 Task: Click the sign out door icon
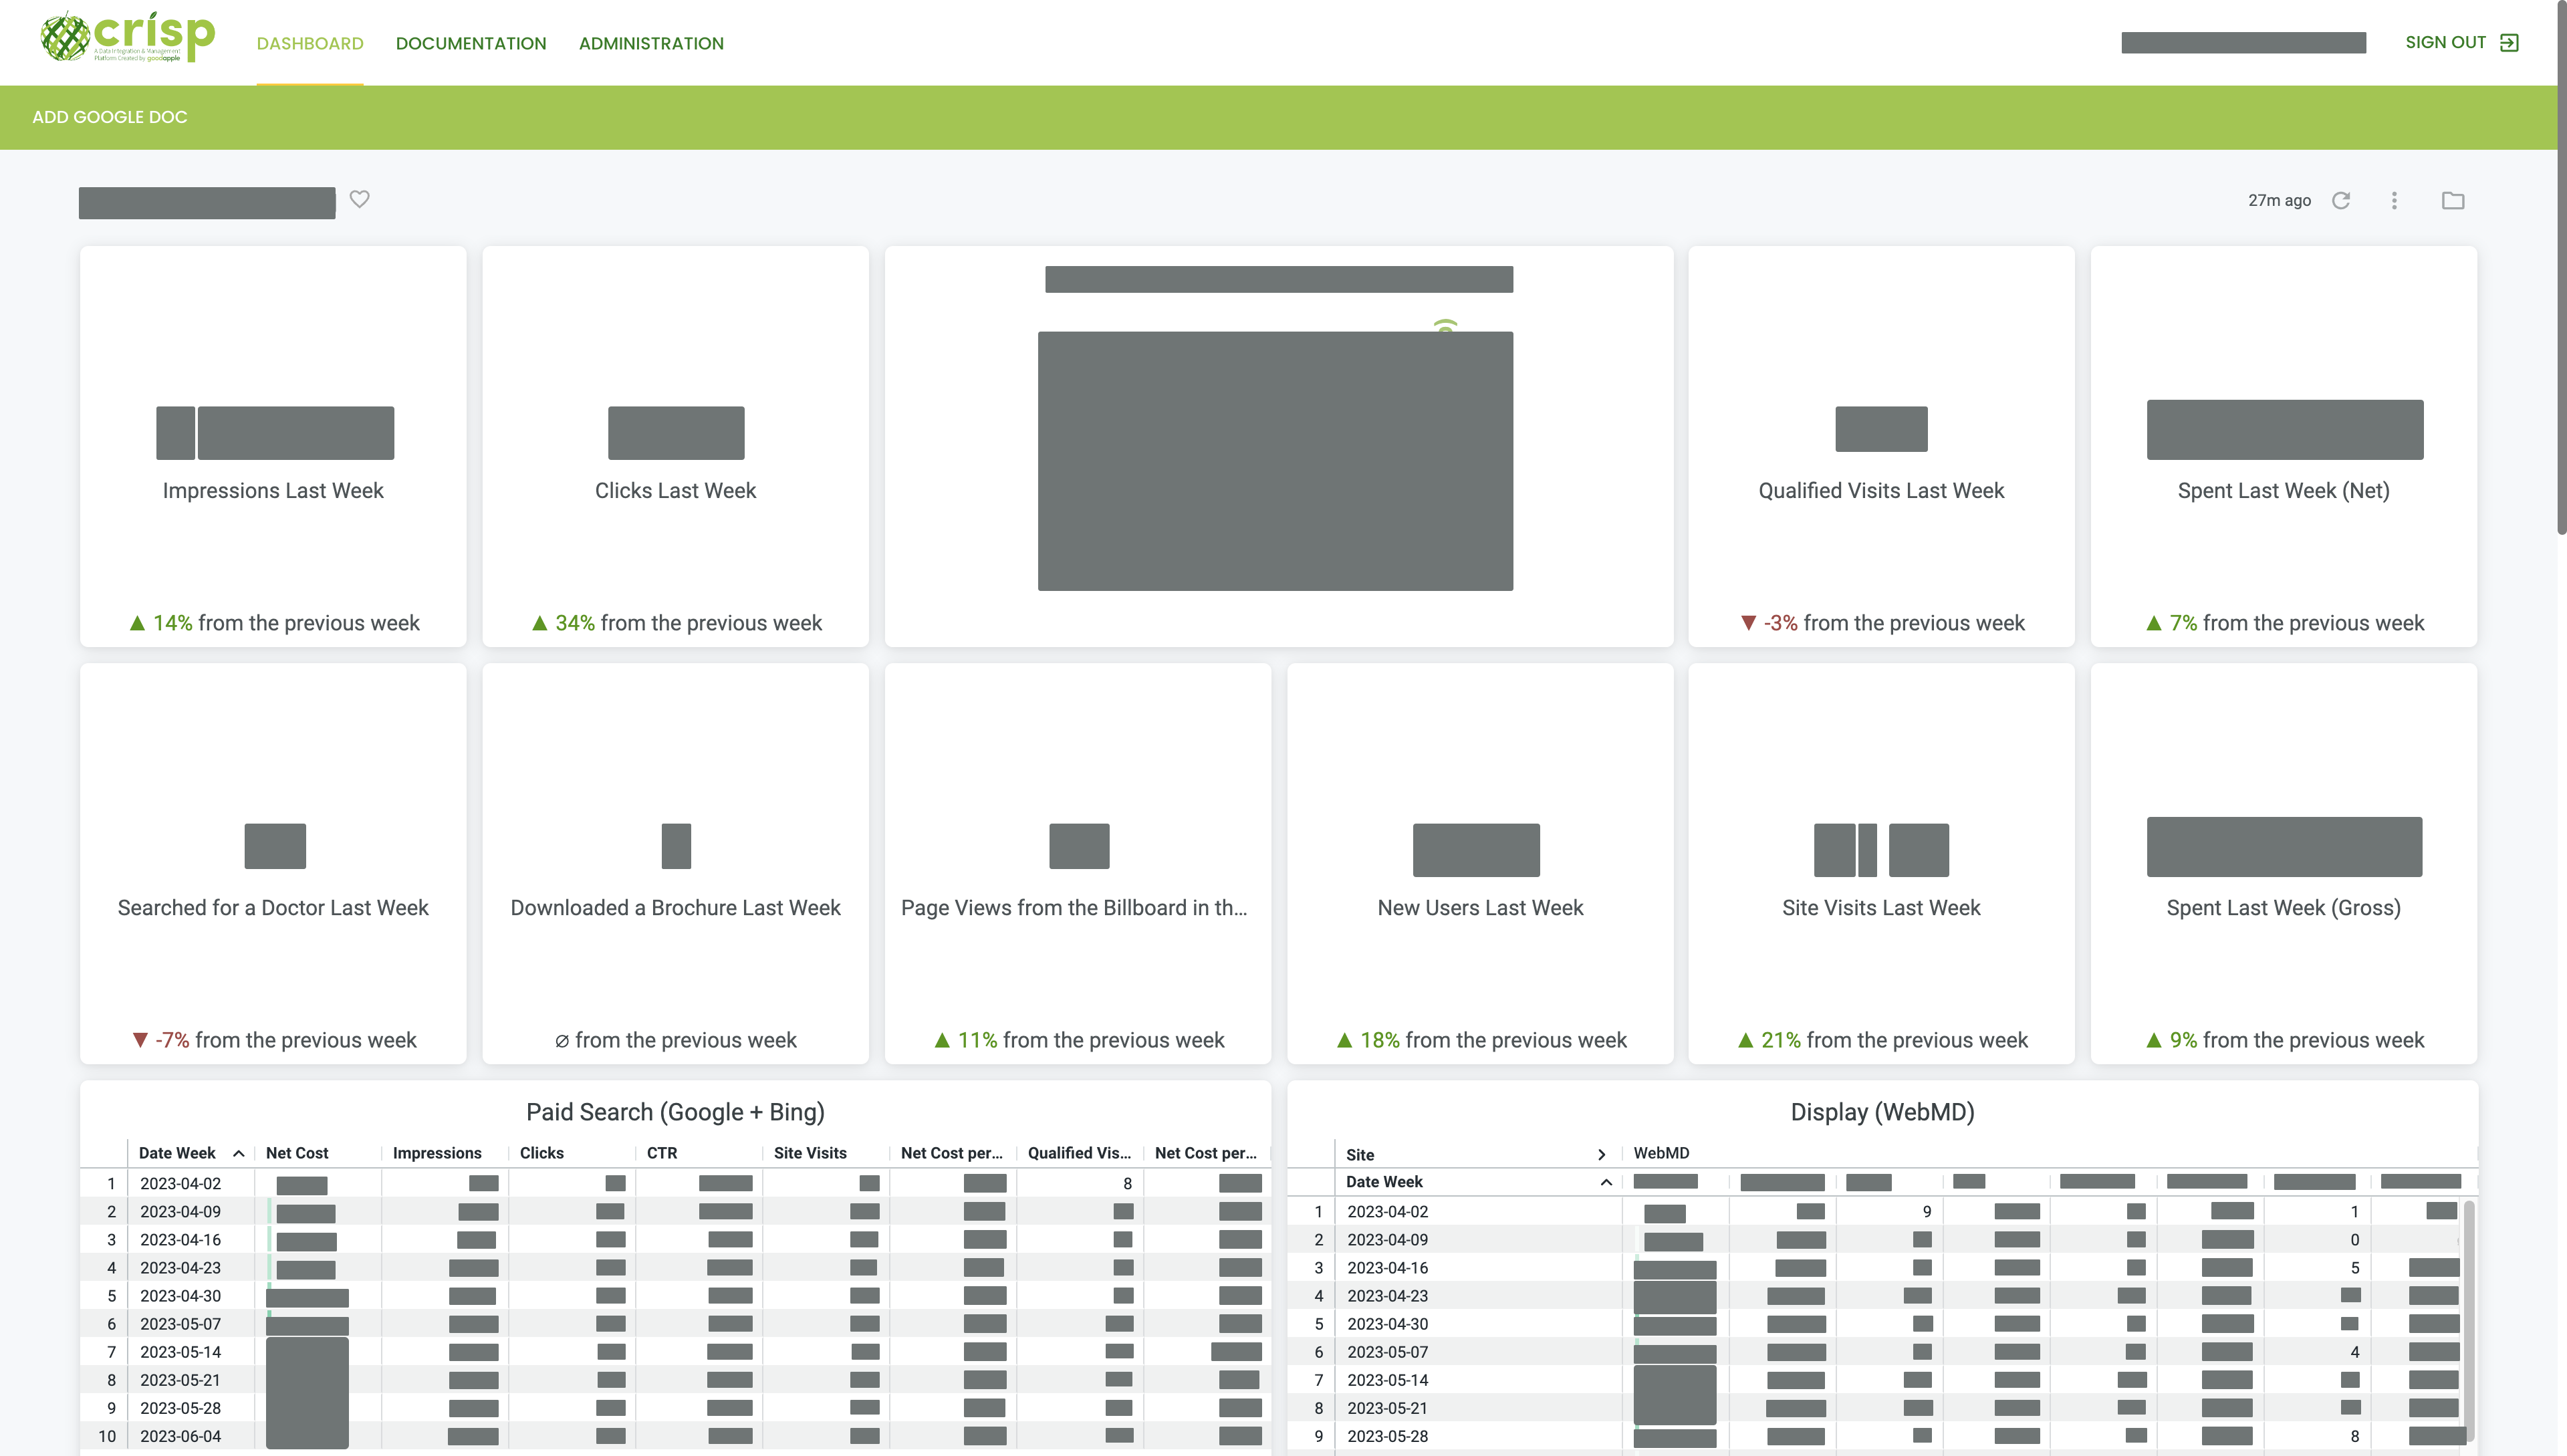point(2509,42)
